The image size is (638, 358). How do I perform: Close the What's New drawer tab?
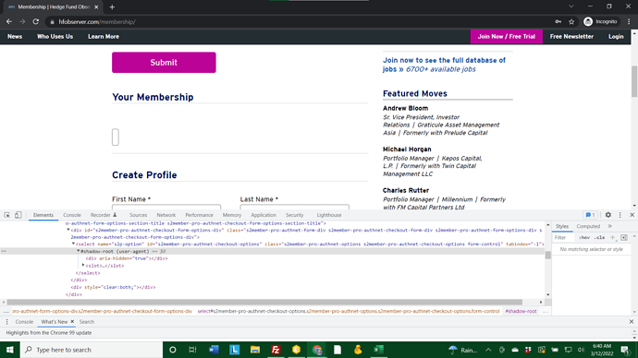pos(72,321)
